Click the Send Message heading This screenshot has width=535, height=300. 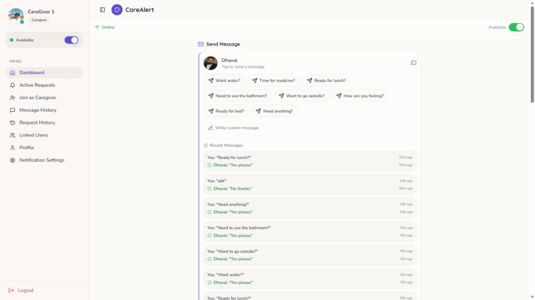pyautogui.click(x=223, y=44)
